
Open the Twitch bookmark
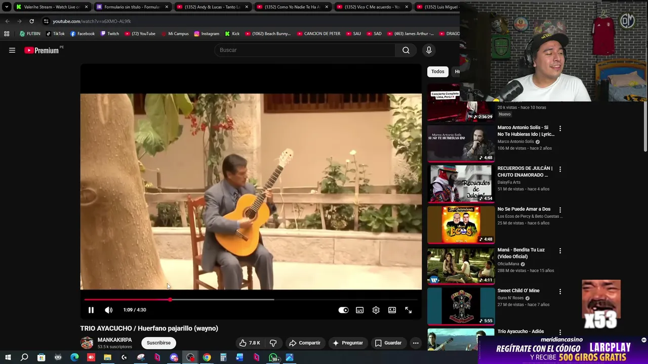point(110,34)
